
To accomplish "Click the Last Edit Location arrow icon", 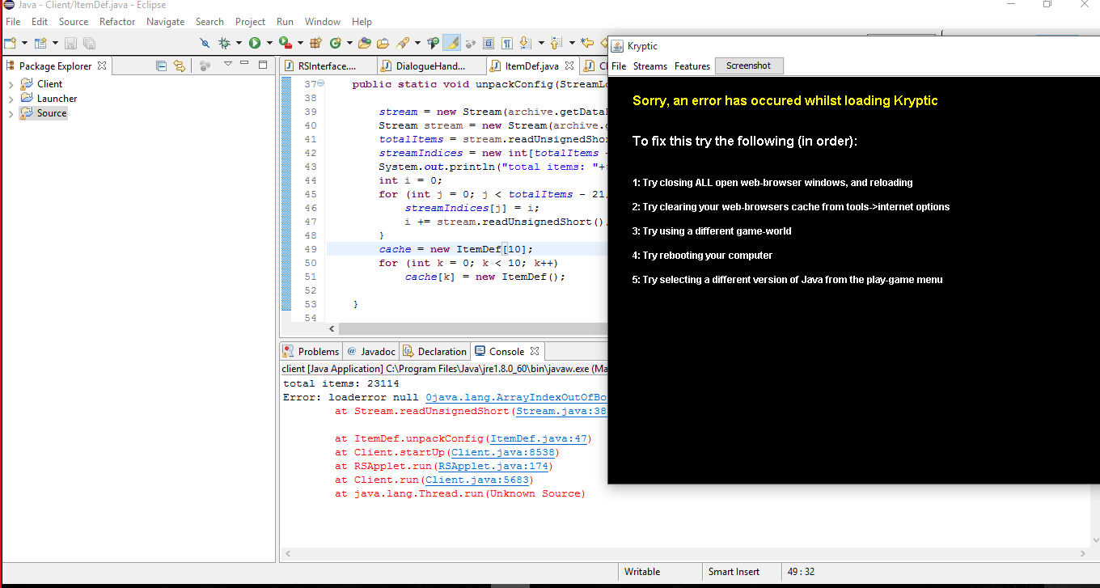I will click(x=586, y=42).
